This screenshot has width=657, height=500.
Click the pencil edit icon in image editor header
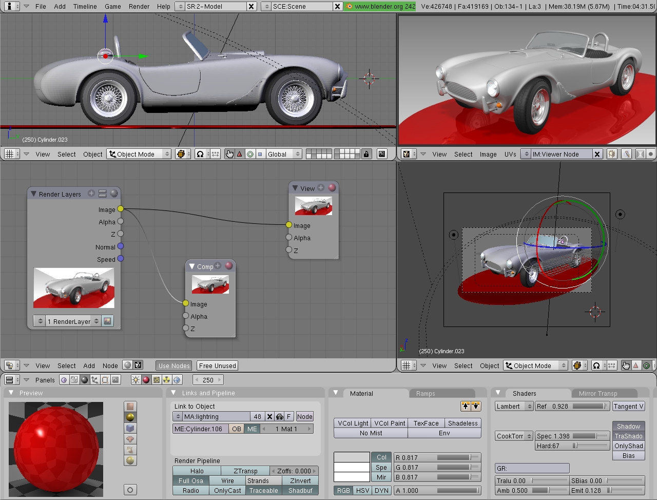tap(626, 153)
